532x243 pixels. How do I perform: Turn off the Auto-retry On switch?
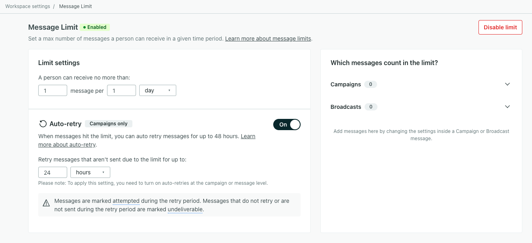(287, 125)
